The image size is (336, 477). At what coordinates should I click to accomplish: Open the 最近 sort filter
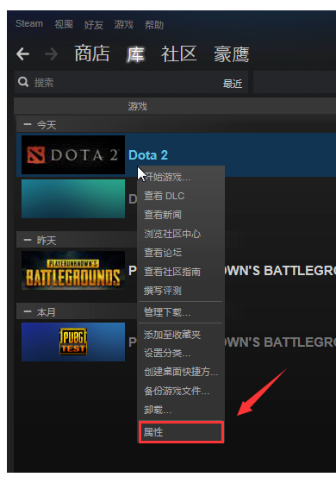233,84
